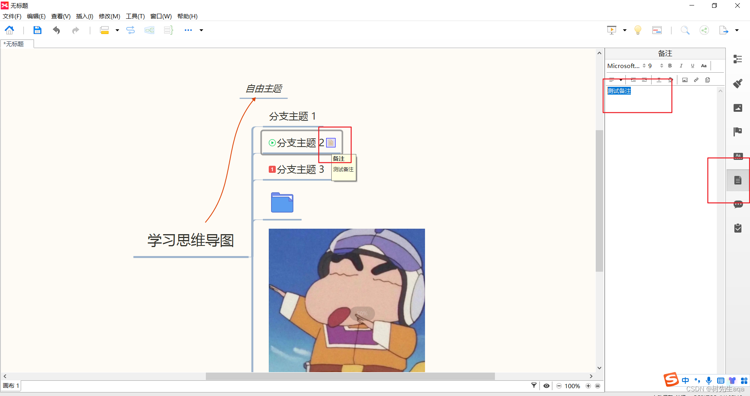Open the Outline panel in sidebar
This screenshot has width=750, height=396.
point(737,59)
